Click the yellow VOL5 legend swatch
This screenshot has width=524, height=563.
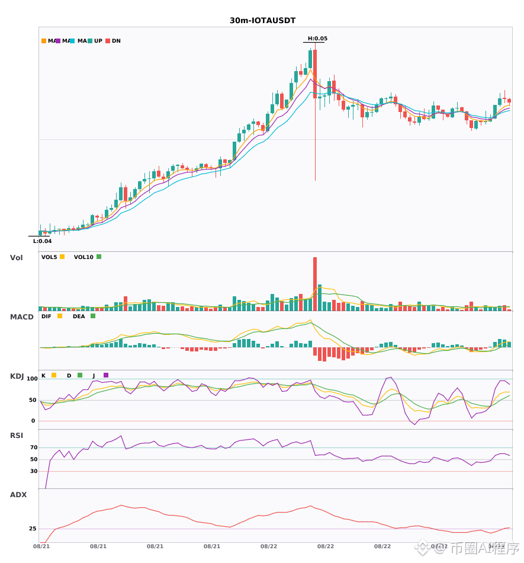pos(62,257)
